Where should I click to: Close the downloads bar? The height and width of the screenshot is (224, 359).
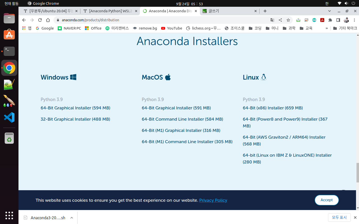[355, 217]
